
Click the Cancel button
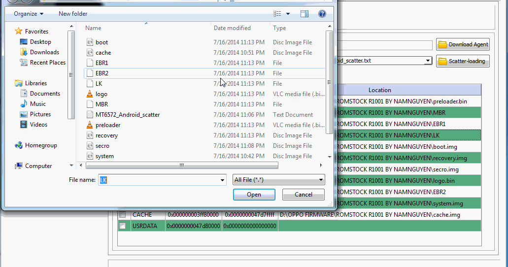303,195
